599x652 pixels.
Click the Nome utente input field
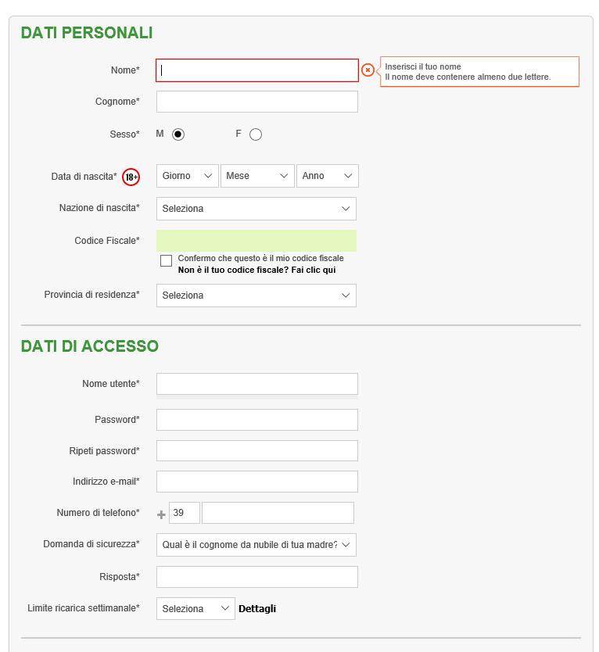(257, 384)
